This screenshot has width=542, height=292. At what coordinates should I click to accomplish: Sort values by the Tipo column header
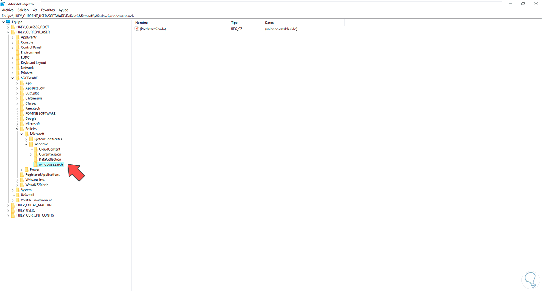point(234,22)
